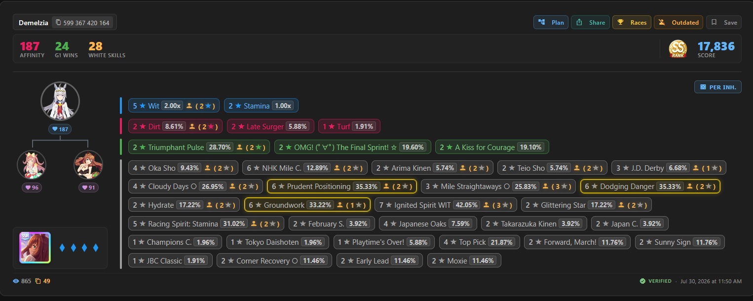The width and height of the screenshot is (753, 301).
Task: Select the left parent portrait with affinity 96
Action: pos(32,164)
